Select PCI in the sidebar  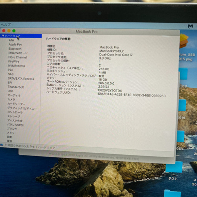click(x=10, y=70)
